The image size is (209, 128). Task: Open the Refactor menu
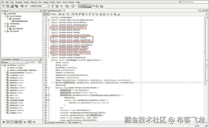[x=34, y=2]
